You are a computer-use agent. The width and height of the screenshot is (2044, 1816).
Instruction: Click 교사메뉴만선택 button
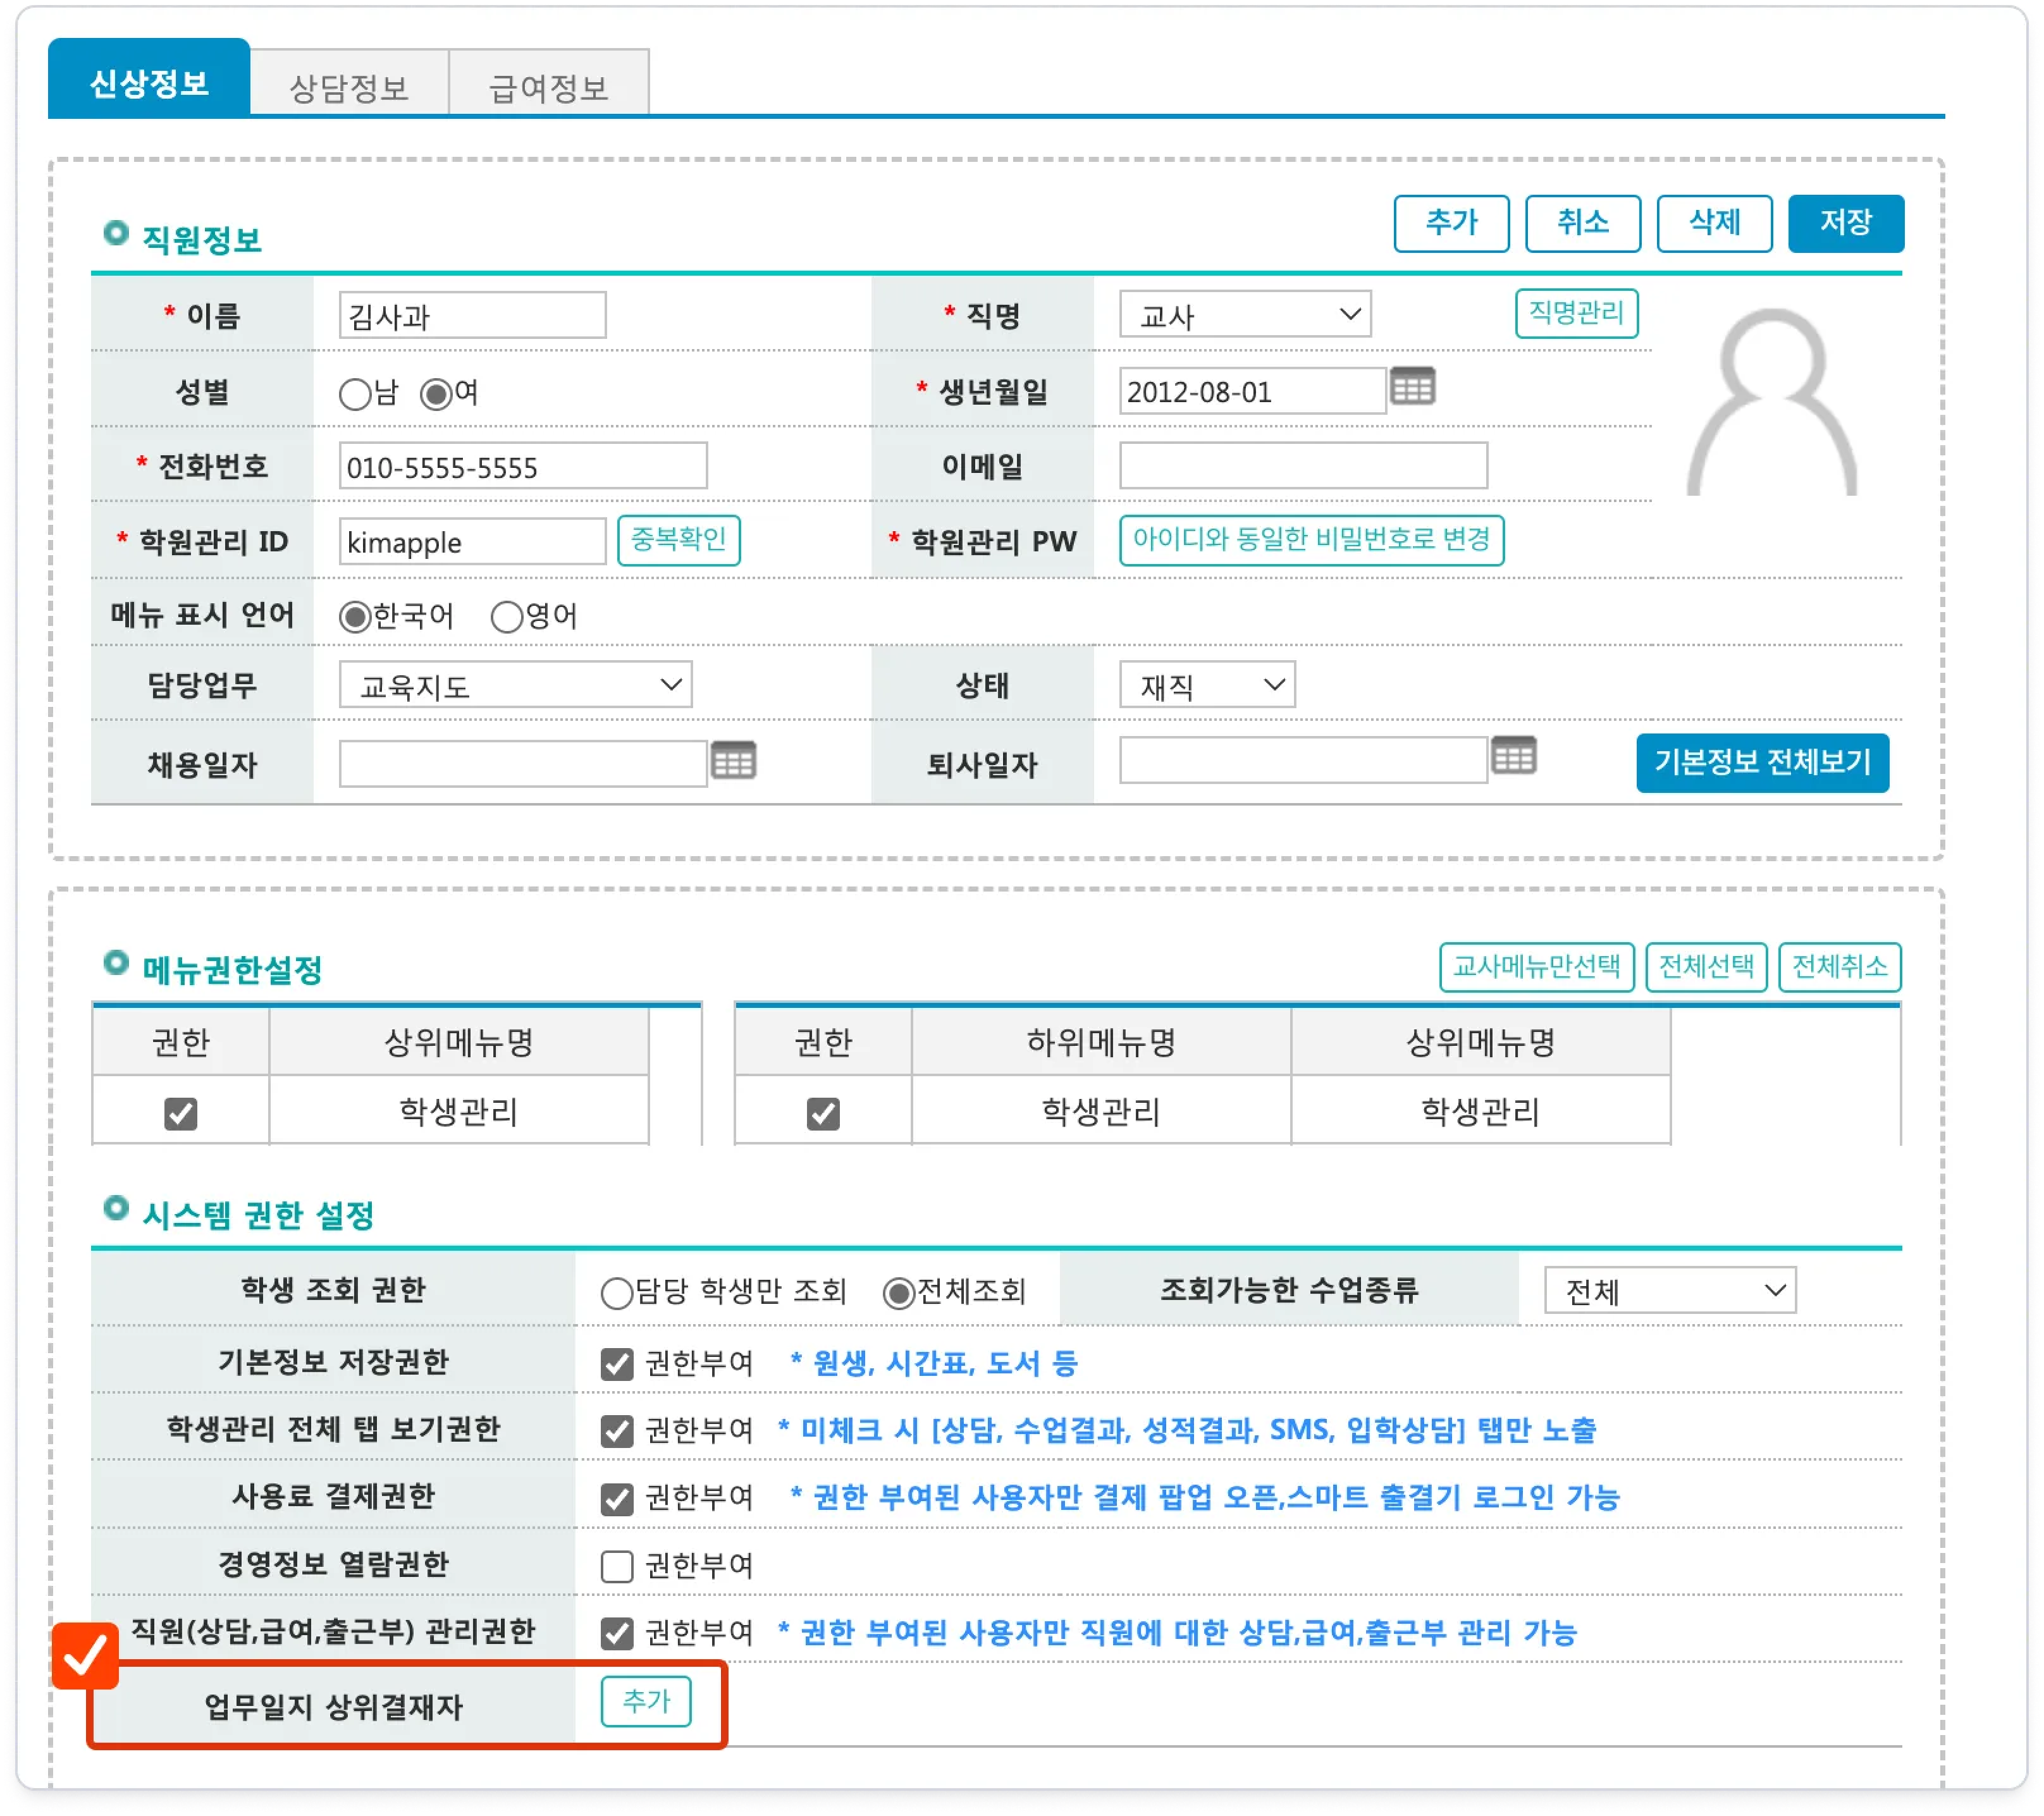click(x=1535, y=966)
